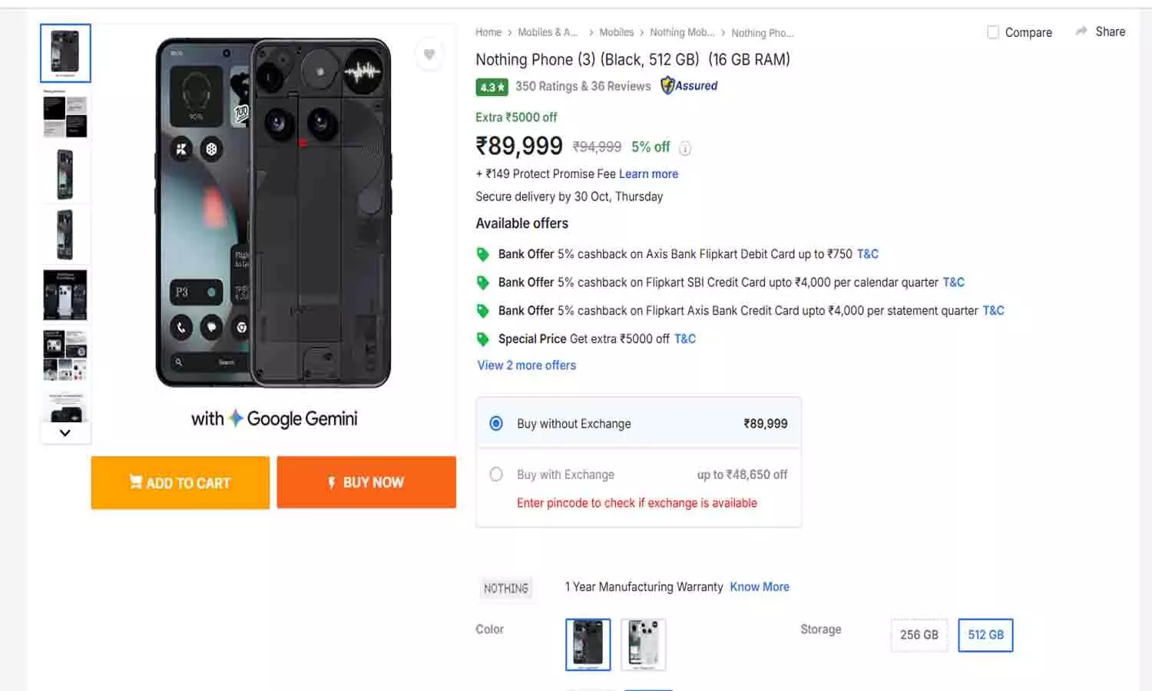Click the info icon next to 5% off
This screenshot has width=1152, height=691.
[x=685, y=148]
